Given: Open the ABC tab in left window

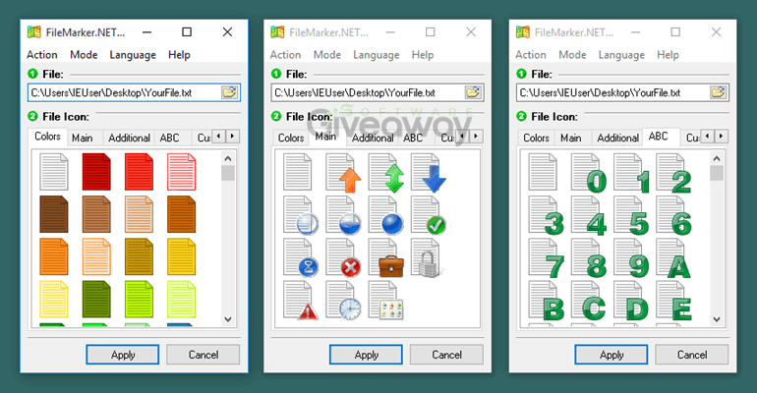Looking at the screenshot, I should coord(169,138).
